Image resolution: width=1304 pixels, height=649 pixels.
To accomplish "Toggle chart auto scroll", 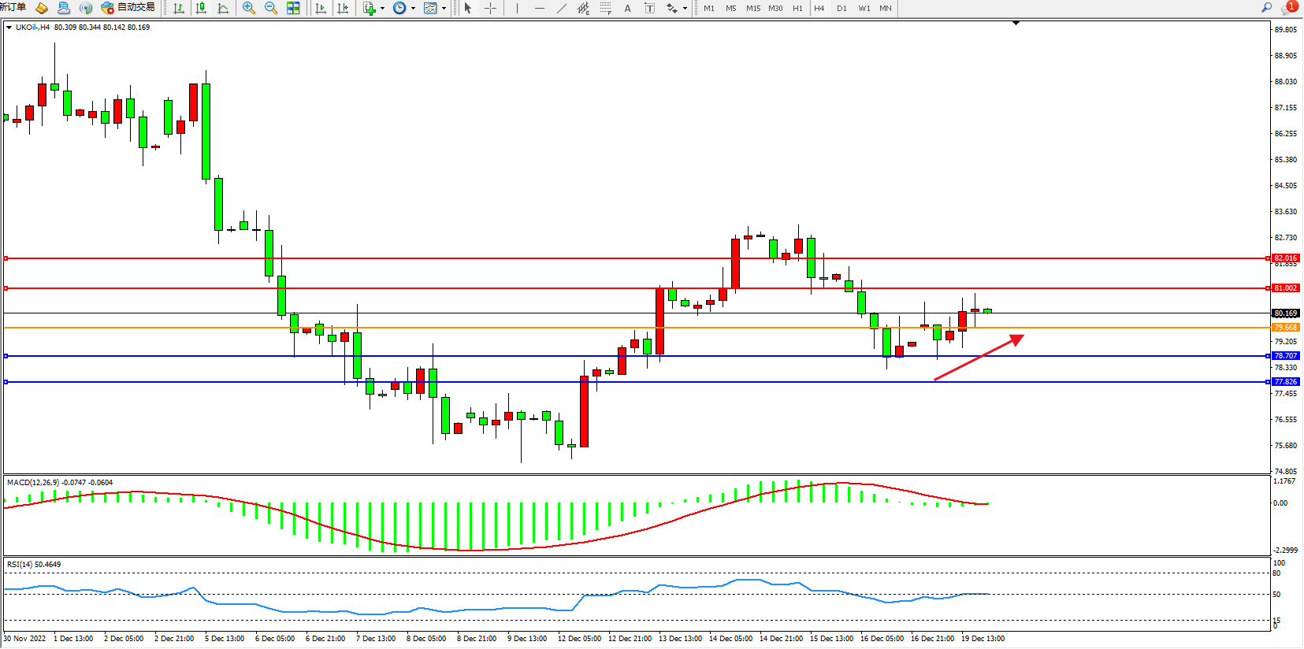I will (321, 8).
